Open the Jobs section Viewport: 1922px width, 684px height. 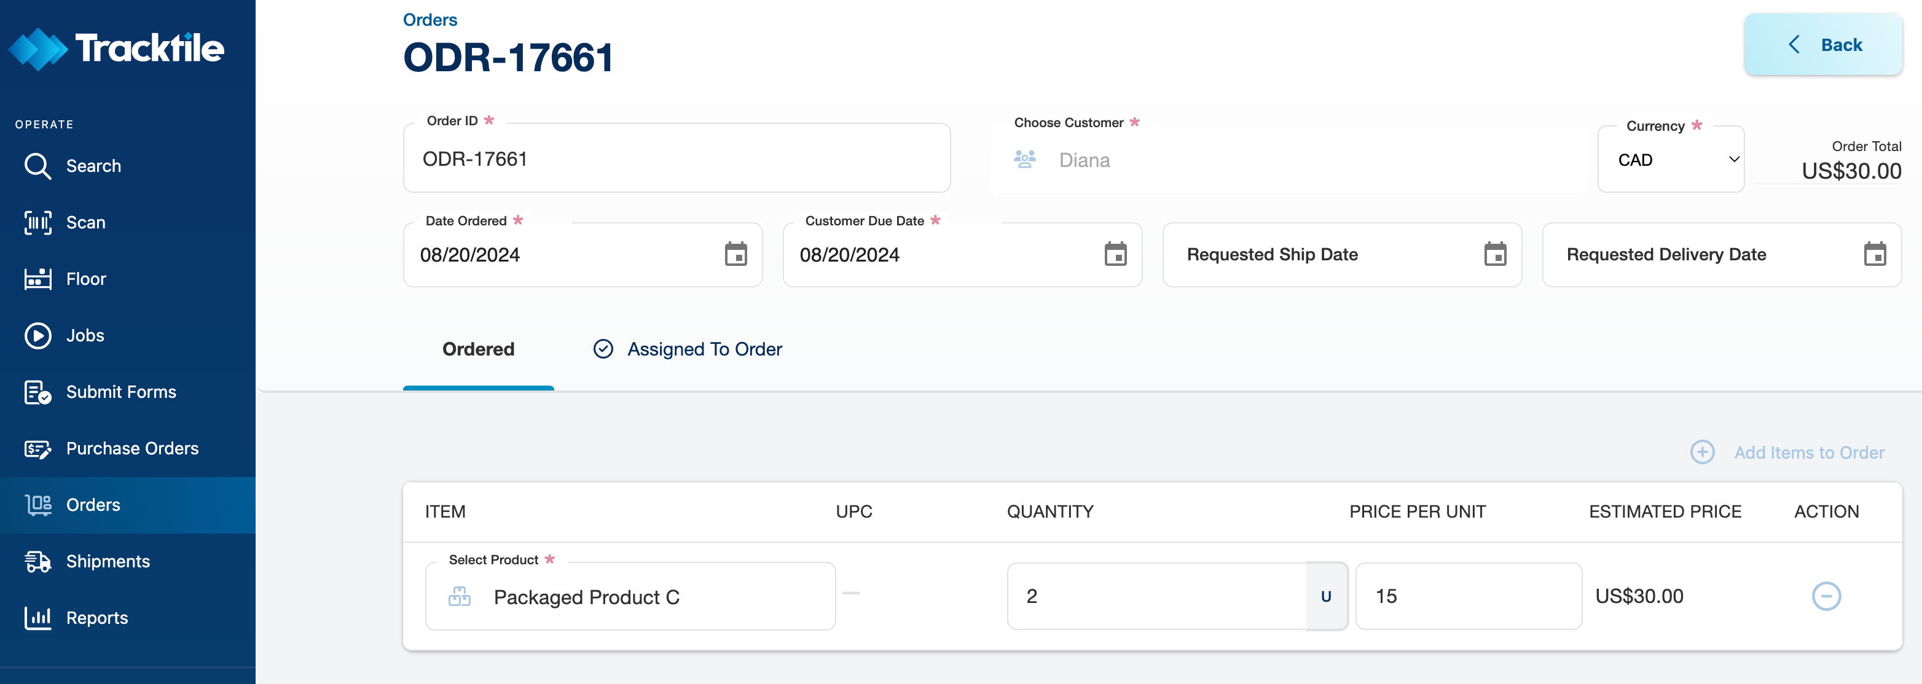pyautogui.click(x=85, y=336)
